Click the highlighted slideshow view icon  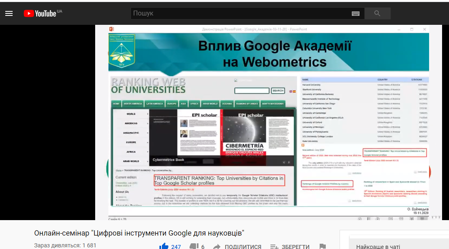point(422,218)
